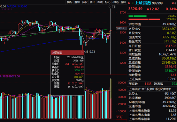Click the 0.34% change percentage in header
The image size is (177, 122).
point(171,9)
